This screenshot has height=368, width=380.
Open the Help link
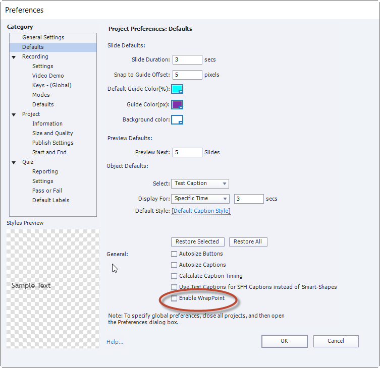(x=115, y=342)
